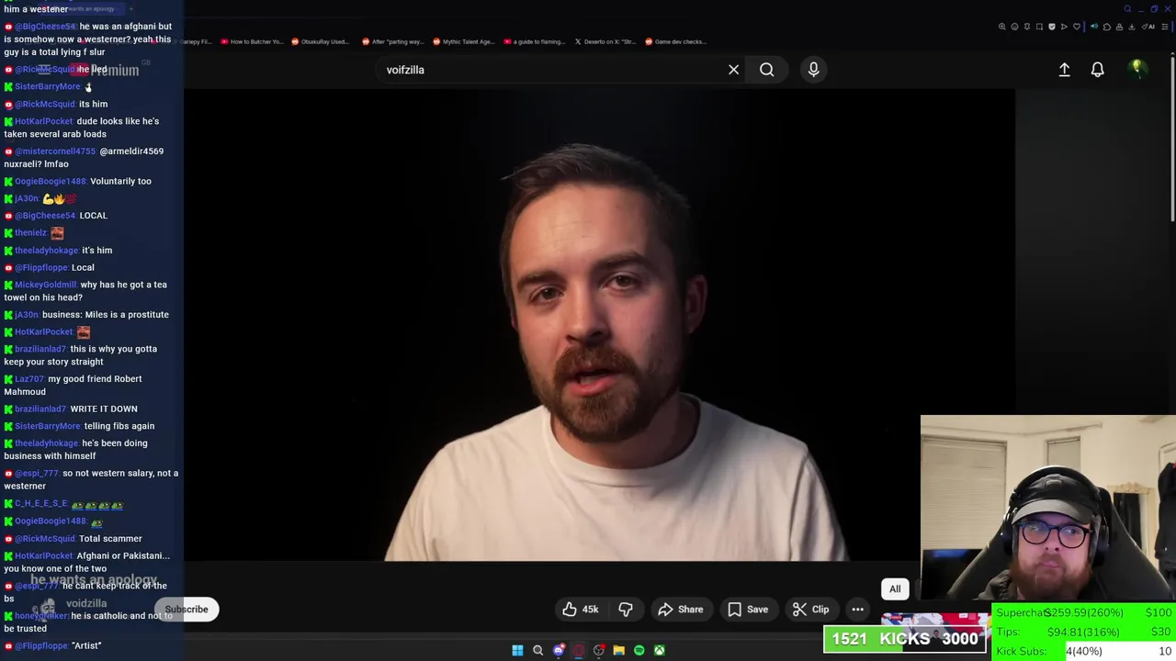Open the 'Game dev checks...' bookmark
This screenshot has height=661, width=1176.
(x=675, y=41)
